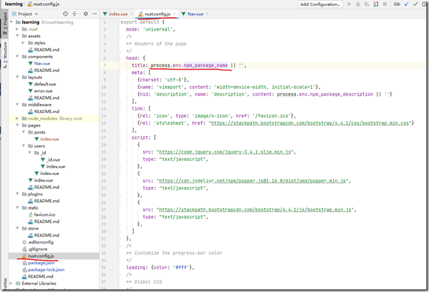Toggle the 1: Project tool window tab
Viewport: 429px width, 292px height.
click(x=5, y=23)
